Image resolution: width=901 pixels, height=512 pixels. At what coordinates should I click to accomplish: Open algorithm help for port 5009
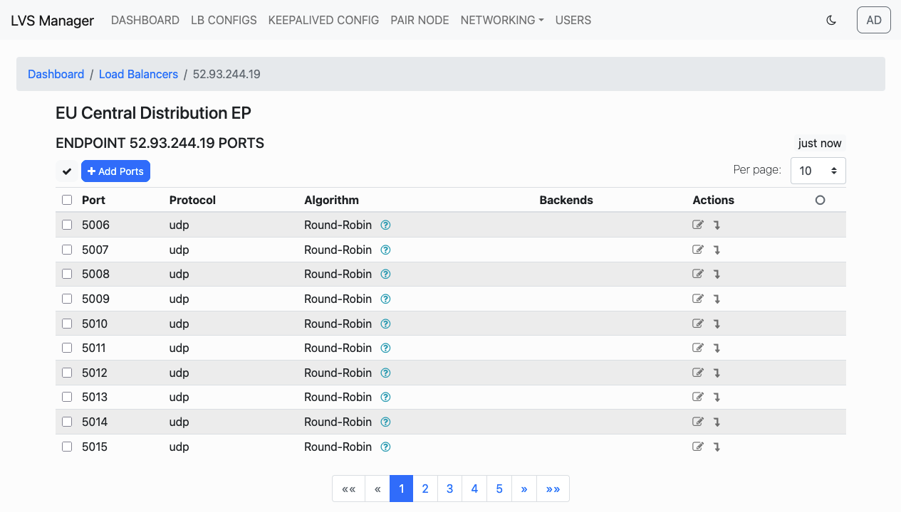(x=385, y=299)
